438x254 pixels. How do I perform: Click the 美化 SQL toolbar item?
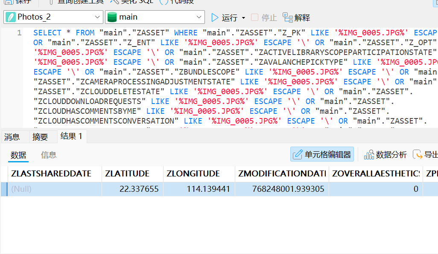tap(132, 2)
